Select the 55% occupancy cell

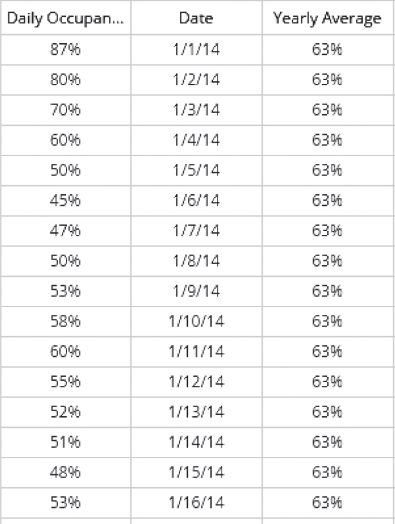coord(65,381)
